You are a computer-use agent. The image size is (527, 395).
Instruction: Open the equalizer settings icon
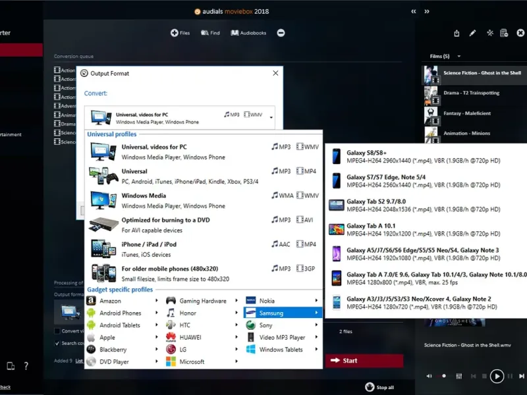pyautogui.click(x=458, y=376)
